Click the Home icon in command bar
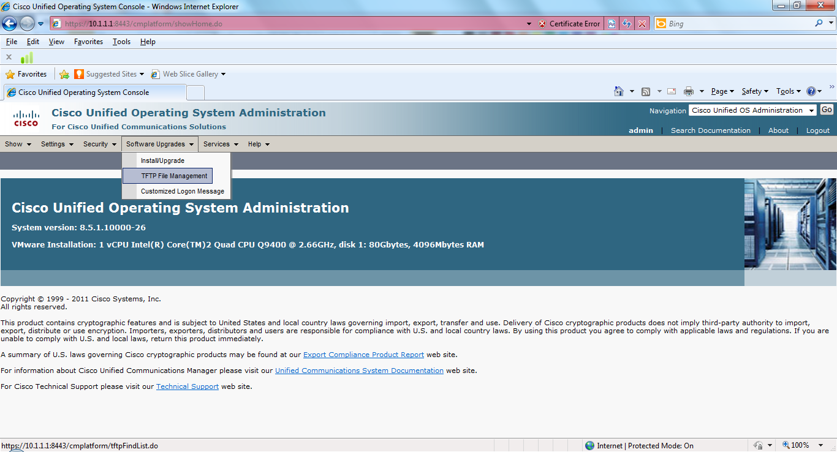 619,91
